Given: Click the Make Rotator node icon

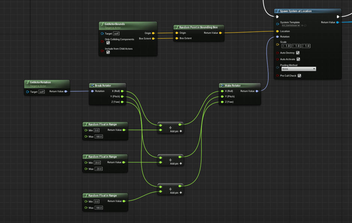Looking at the screenshot, I should tap(222, 86).
